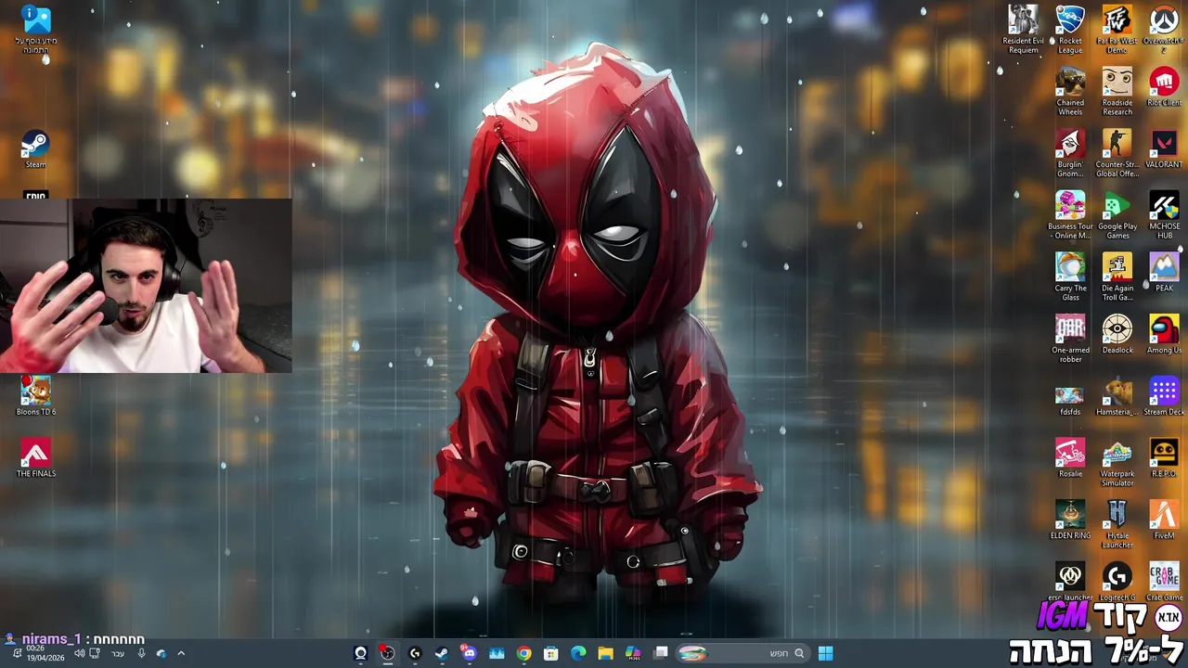Select the ersc launcher desktop icon
This screenshot has width=1188, height=668.
[x=1070, y=582]
